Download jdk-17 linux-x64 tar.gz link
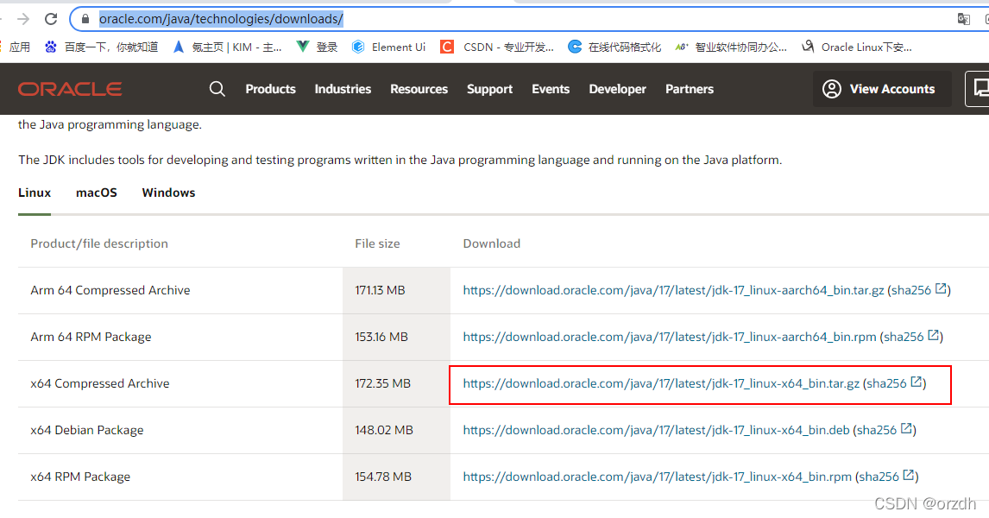Screen dimensions: 989x518 (x=661, y=383)
